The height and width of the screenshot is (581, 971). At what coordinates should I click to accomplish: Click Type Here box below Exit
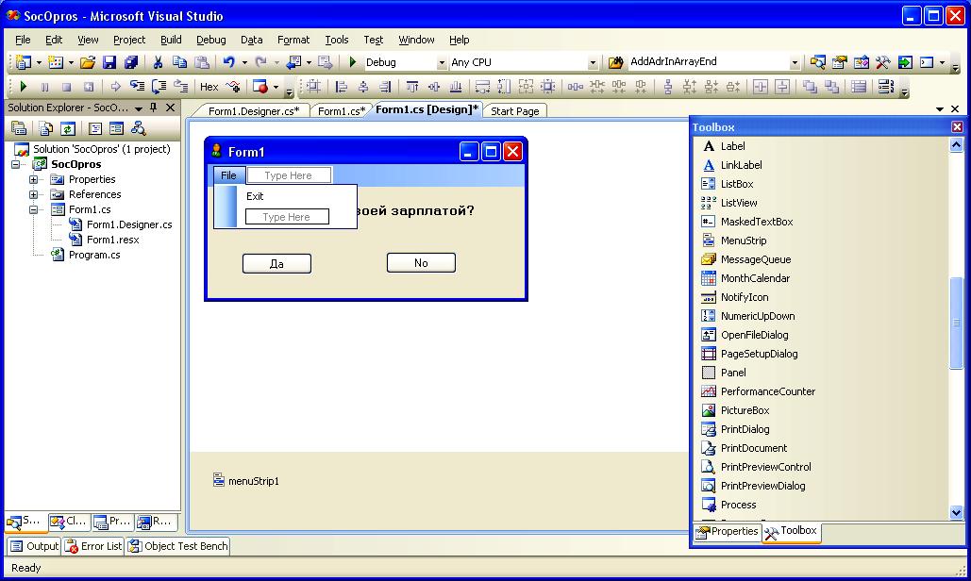287,217
